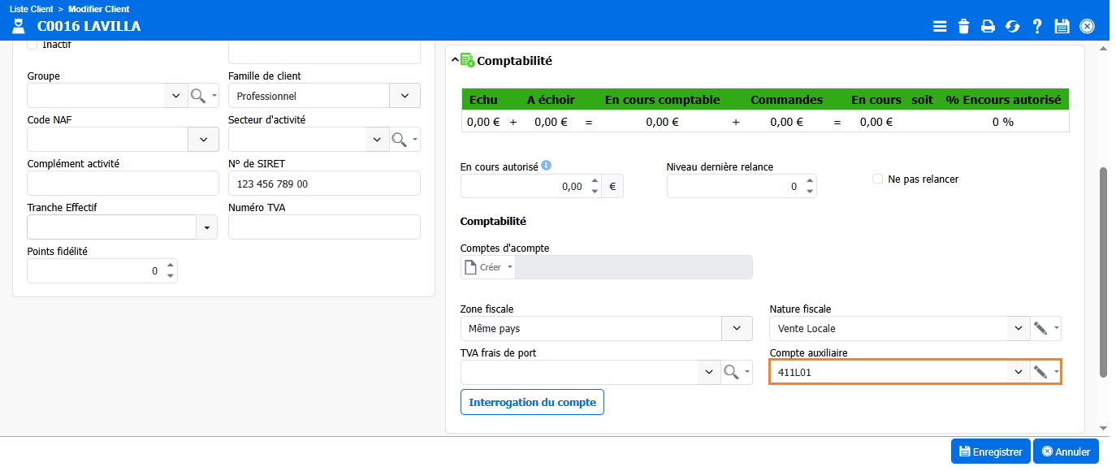Click the magnifier search icon next to Groupe
The height and width of the screenshot is (471, 1116).
(198, 96)
